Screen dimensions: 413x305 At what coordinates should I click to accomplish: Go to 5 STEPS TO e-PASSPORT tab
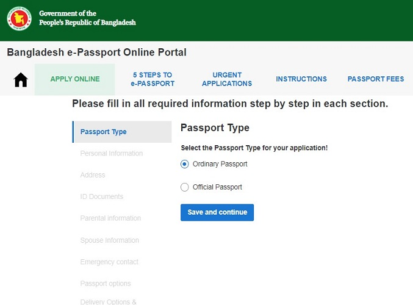[153, 79]
